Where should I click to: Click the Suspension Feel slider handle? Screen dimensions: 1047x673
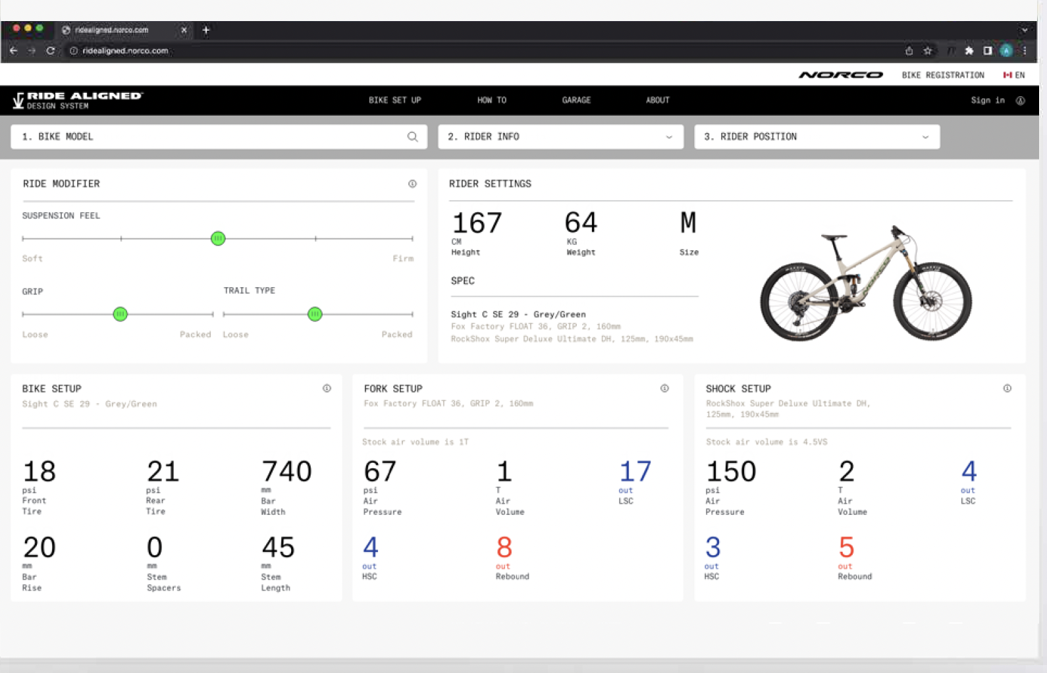point(218,238)
